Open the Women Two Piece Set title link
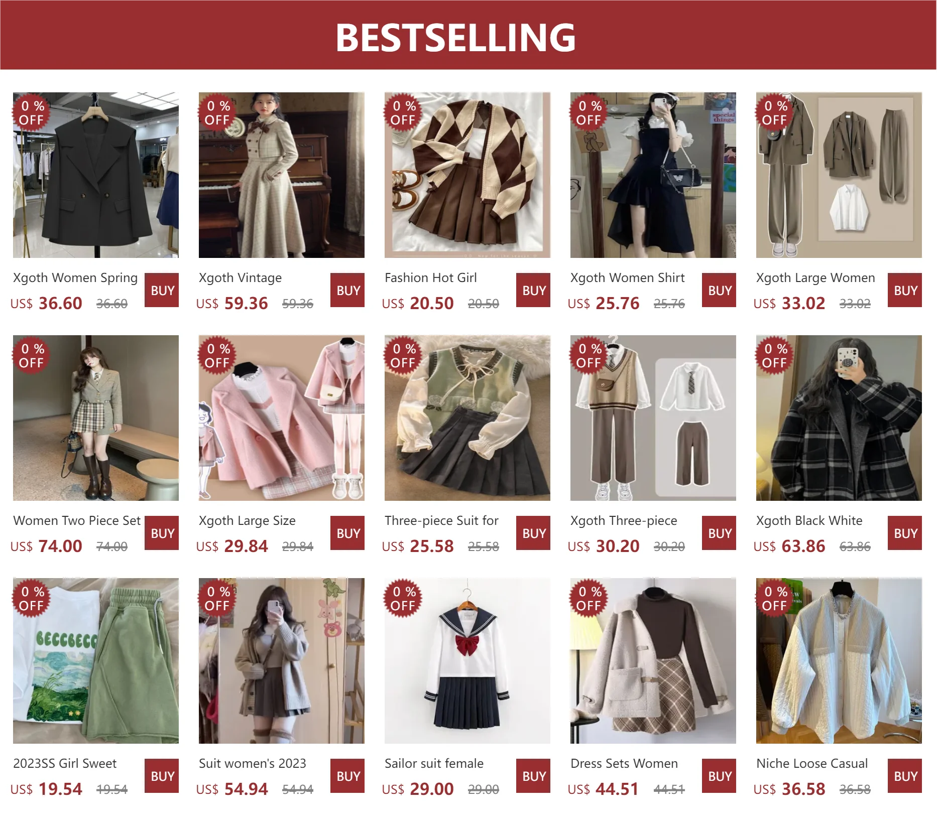The height and width of the screenshot is (828, 937). pos(77,520)
